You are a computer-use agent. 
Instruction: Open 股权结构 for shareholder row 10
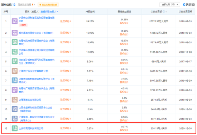click(x=66, y=109)
